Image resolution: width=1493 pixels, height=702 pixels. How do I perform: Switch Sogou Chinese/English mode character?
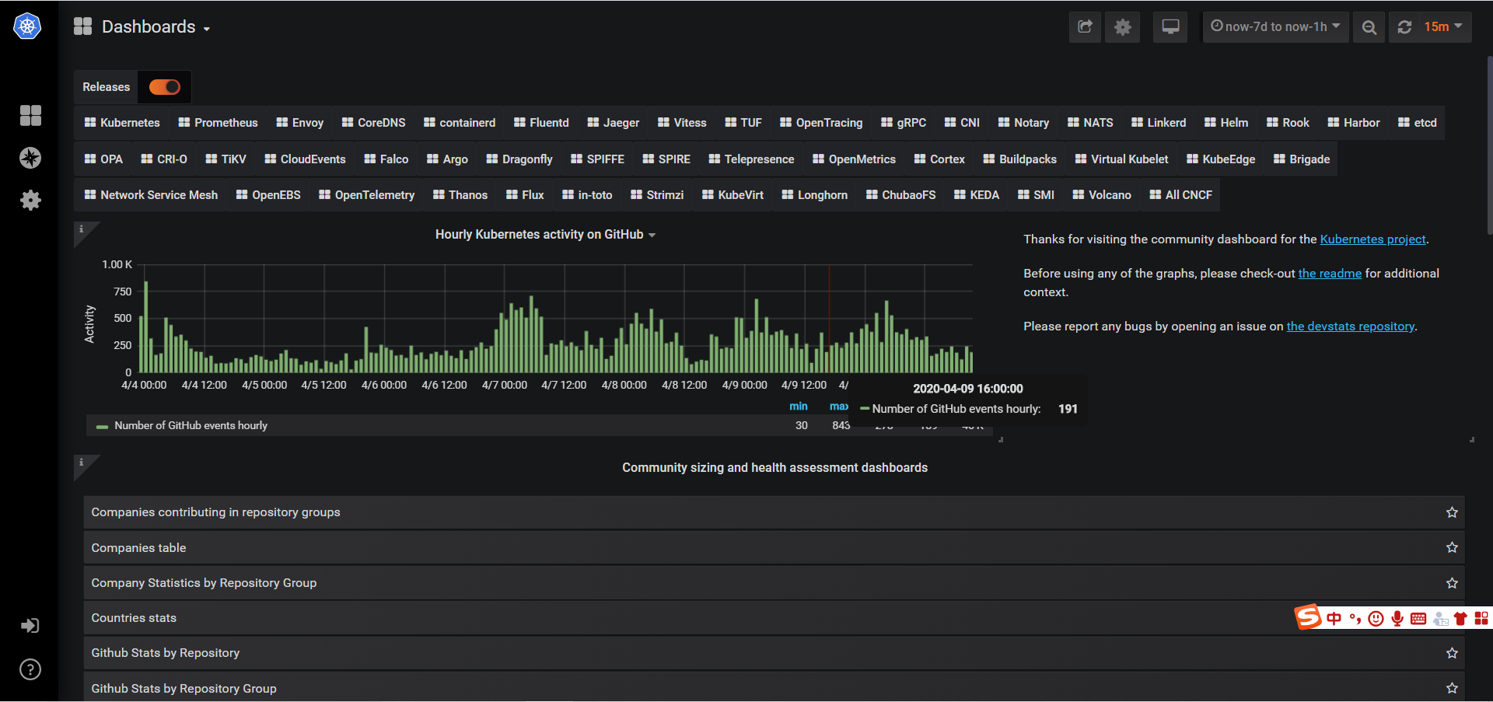(1334, 619)
